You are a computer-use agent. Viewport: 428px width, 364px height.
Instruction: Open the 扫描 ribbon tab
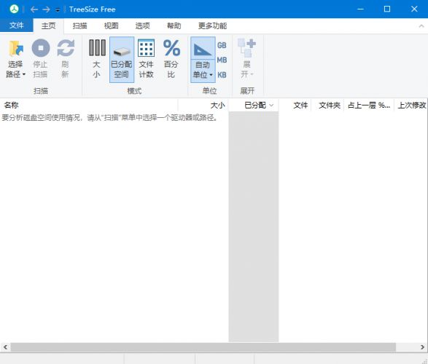click(79, 26)
